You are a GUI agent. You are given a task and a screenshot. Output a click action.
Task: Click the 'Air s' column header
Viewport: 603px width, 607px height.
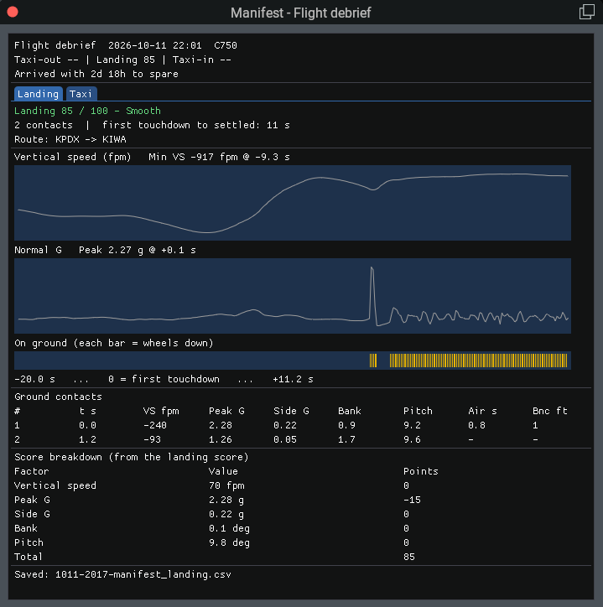482,411
